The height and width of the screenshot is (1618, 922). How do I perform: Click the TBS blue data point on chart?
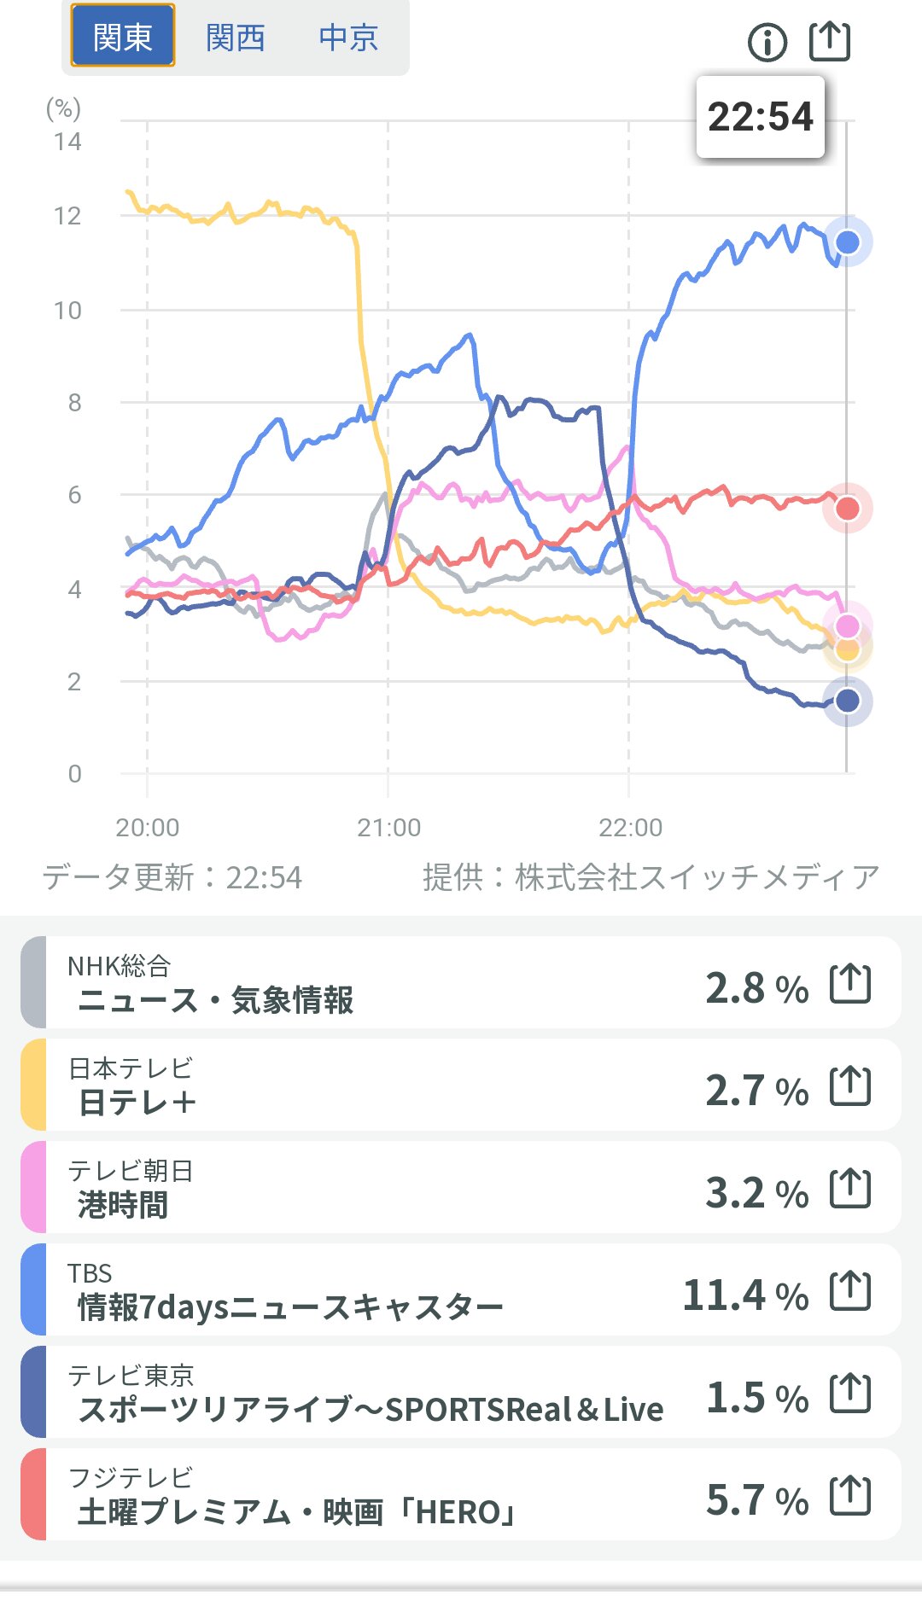pyautogui.click(x=847, y=242)
